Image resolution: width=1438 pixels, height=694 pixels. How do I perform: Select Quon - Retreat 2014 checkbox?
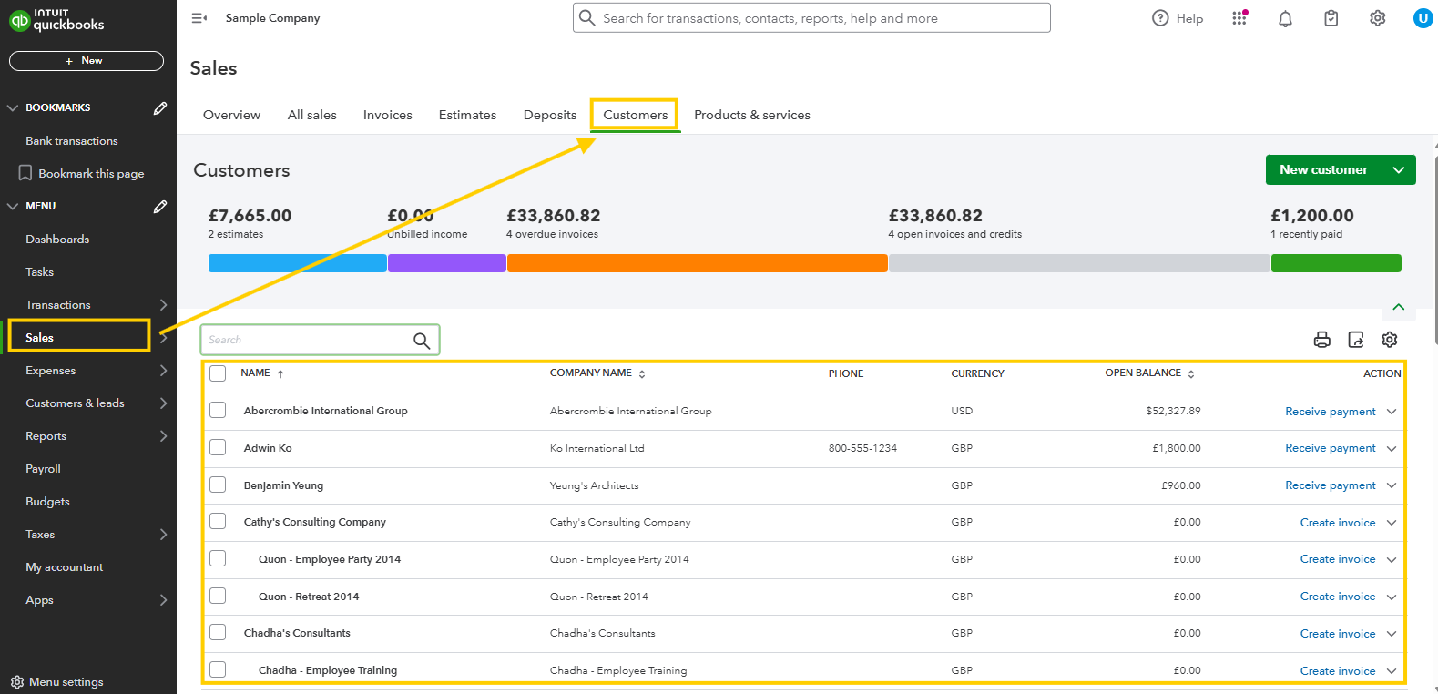(x=218, y=596)
